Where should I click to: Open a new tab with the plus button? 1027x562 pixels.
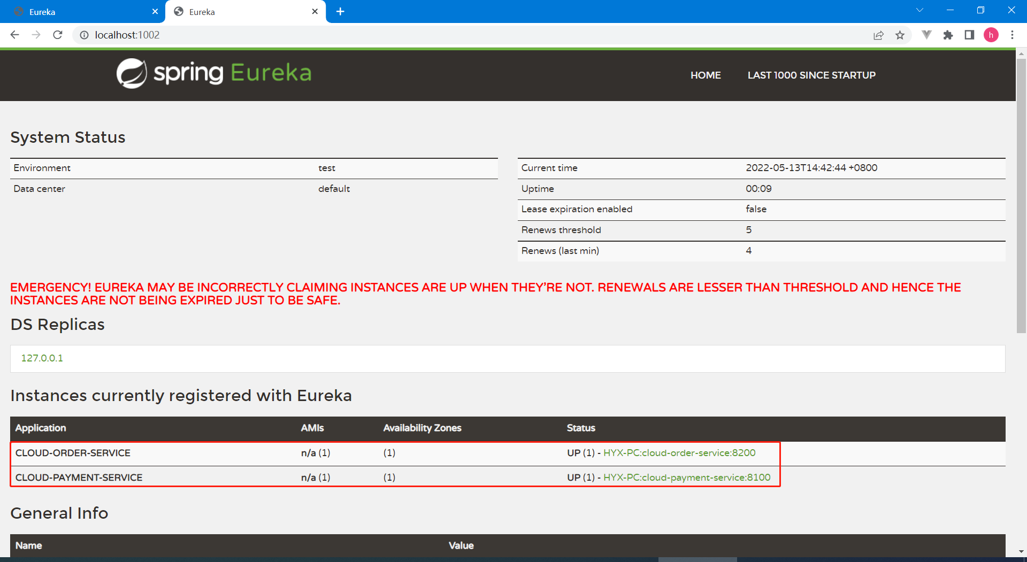coord(340,11)
